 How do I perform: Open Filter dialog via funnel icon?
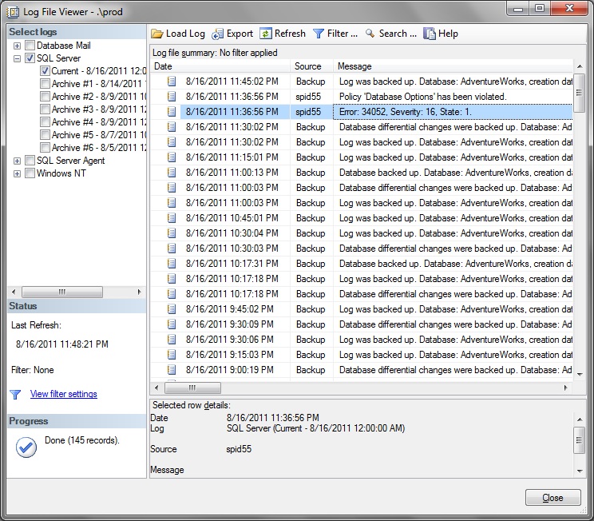pos(319,34)
